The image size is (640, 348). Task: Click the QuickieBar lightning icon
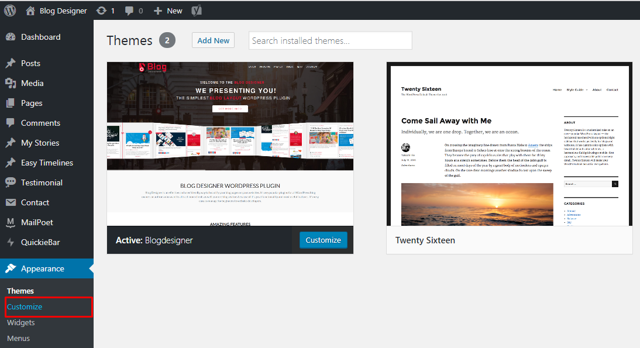11,242
